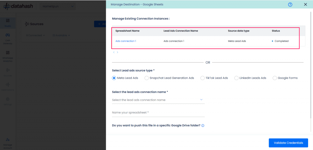Click the Validate Credentials button
This screenshot has width=313, height=150.
click(288, 143)
